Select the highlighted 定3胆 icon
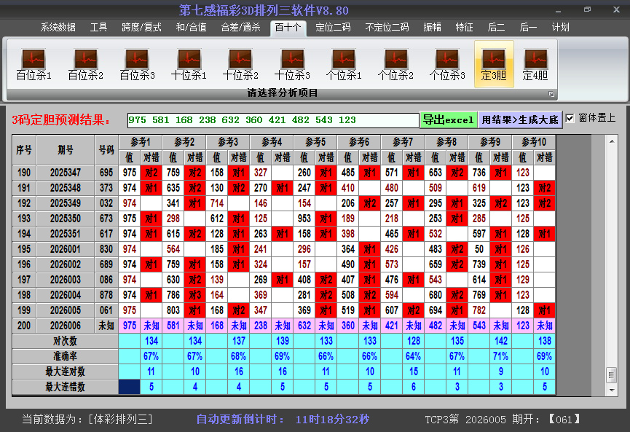 pos(494,64)
